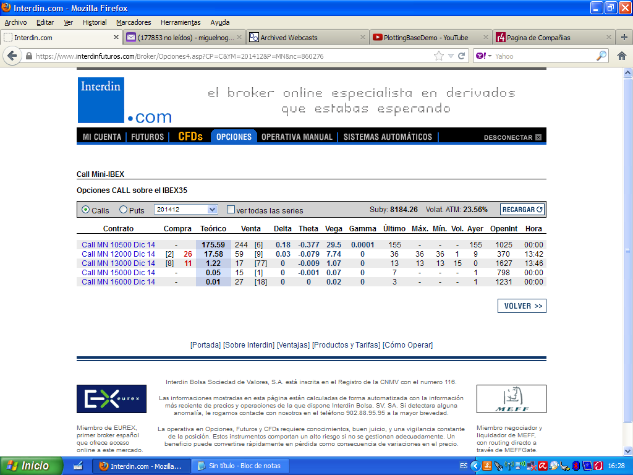This screenshot has width=633, height=475.
Task: Open Call MN 12000 Dic 14 contract
Action: tap(118, 254)
